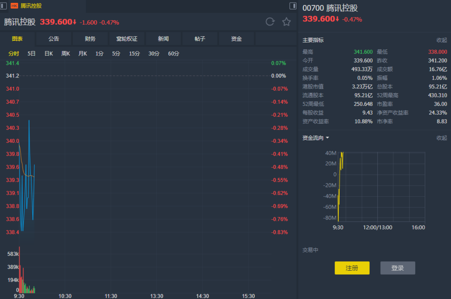This screenshot has width=451, height=299.
Task: Click the 成交额 value 16.76亿
Action: tap(438, 69)
